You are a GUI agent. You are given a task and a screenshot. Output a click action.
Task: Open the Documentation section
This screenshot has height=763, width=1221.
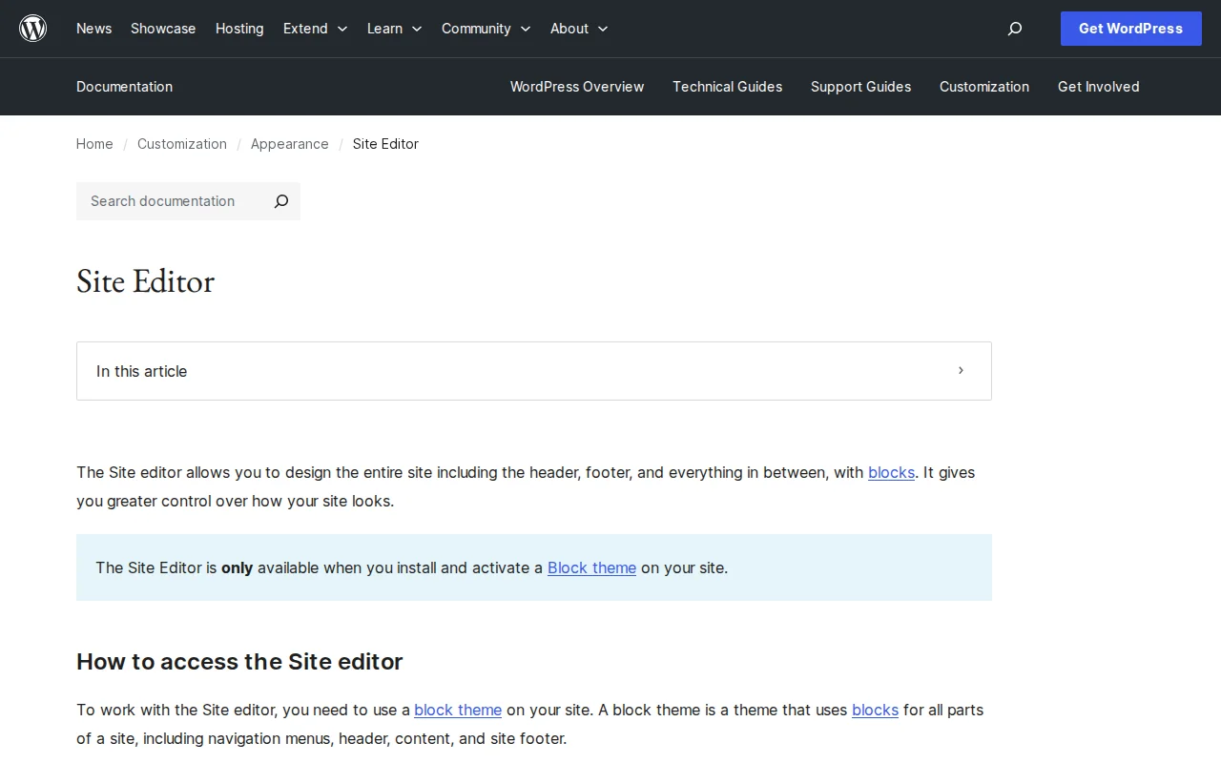pyautogui.click(x=124, y=87)
